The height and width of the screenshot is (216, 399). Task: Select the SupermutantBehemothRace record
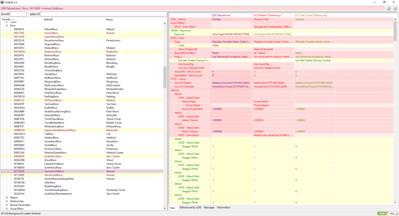(x=82, y=130)
